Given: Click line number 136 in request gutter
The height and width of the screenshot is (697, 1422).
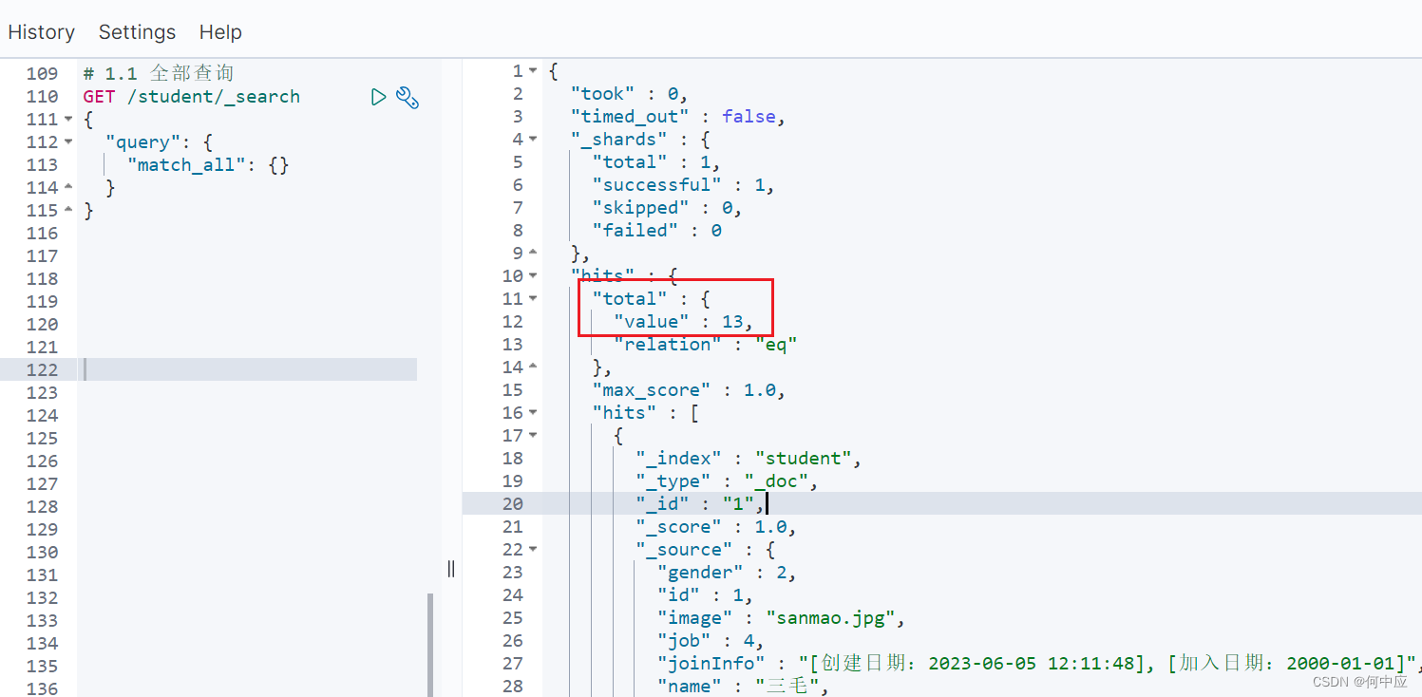Looking at the screenshot, I should (42, 688).
